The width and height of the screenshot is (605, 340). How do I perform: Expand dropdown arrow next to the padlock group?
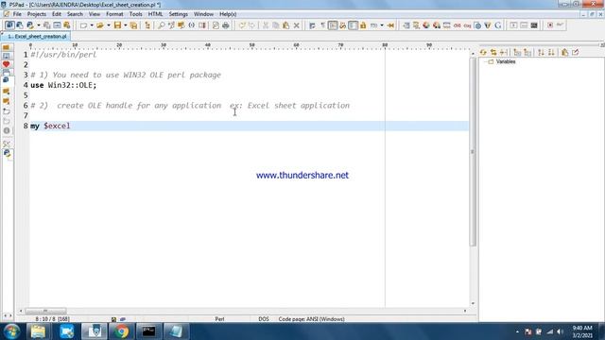(382, 25)
